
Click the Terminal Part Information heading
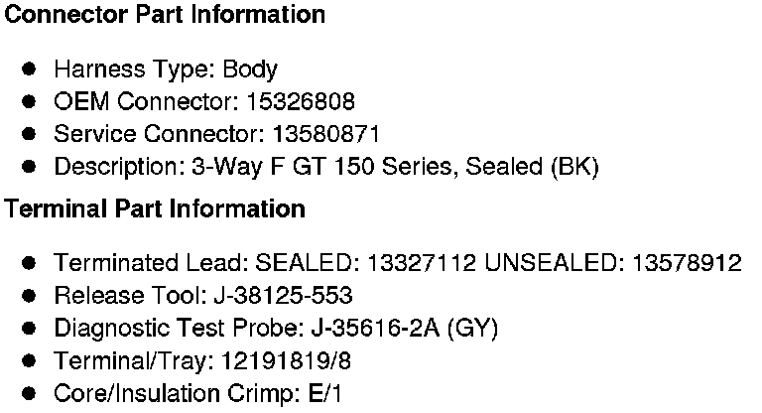pyautogui.click(x=155, y=209)
